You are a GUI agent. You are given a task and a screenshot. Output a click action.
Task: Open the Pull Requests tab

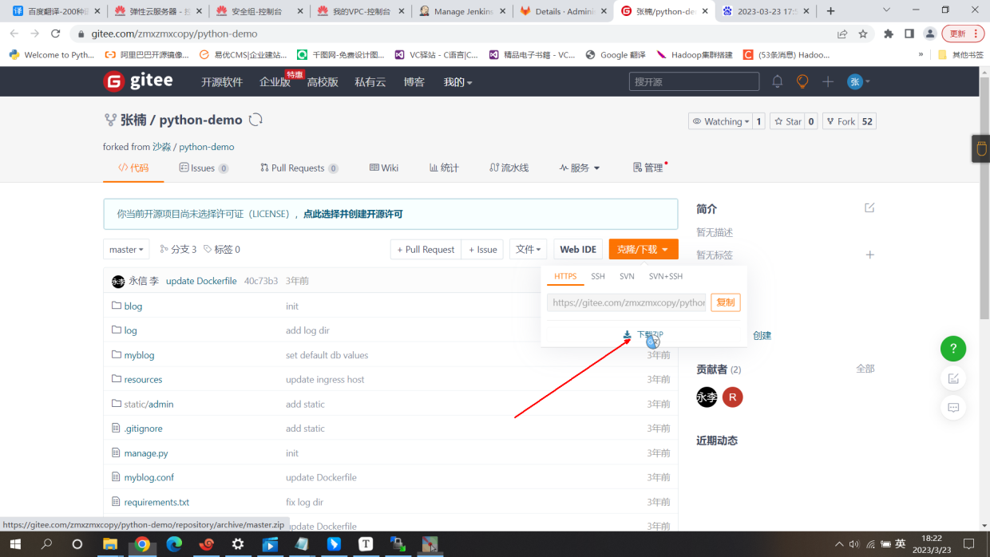[x=299, y=168]
